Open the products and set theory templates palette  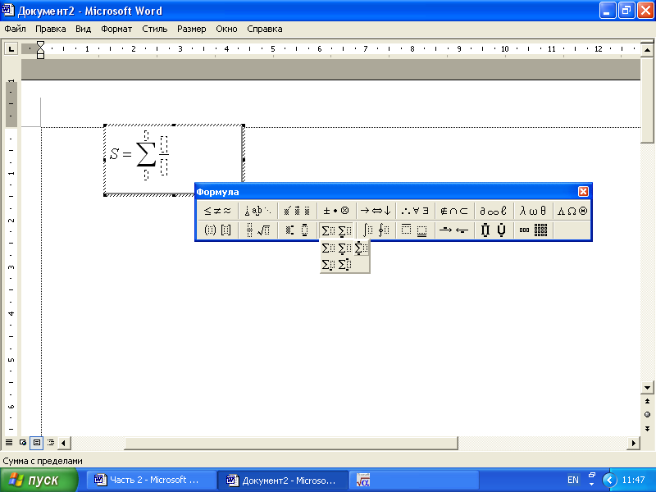(x=494, y=230)
